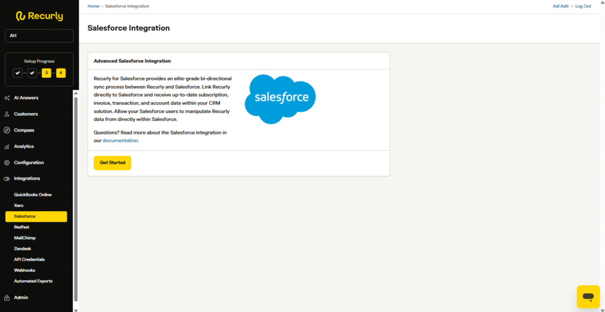Open the Admin section

coord(21,297)
